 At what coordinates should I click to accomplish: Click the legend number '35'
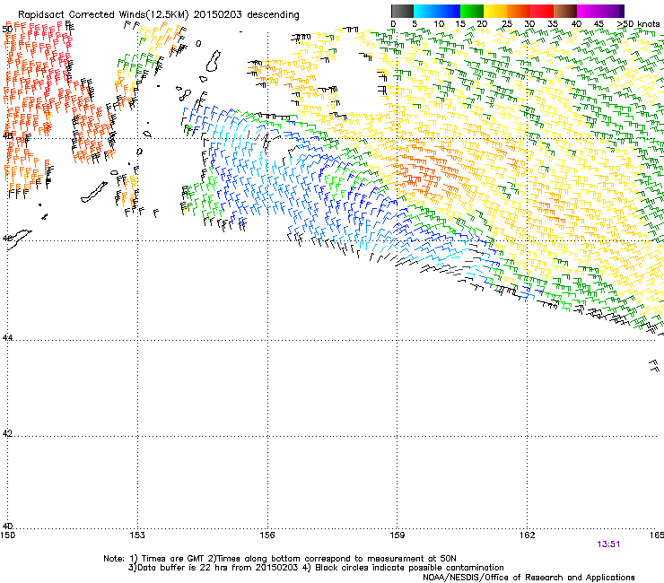point(553,24)
